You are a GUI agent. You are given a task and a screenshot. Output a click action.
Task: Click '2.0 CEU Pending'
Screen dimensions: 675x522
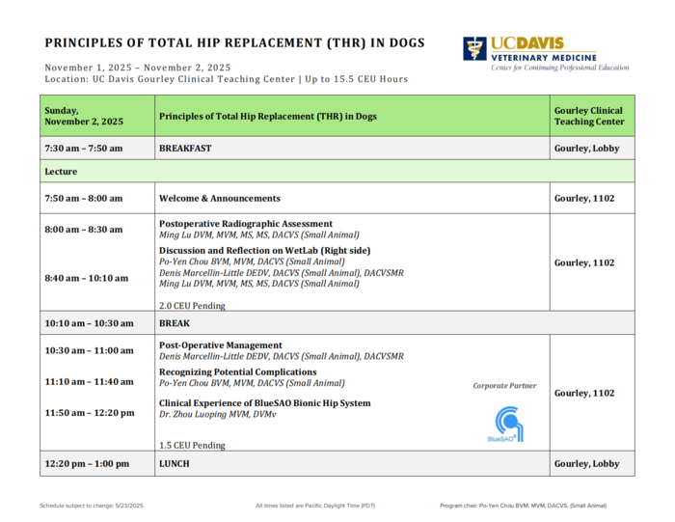coord(192,305)
